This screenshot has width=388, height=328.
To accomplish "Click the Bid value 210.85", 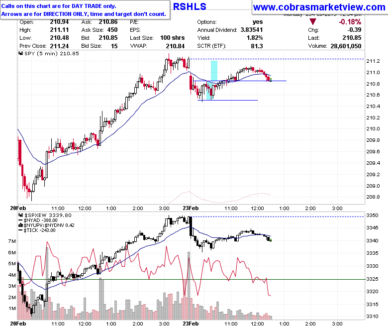I will click(x=108, y=38).
